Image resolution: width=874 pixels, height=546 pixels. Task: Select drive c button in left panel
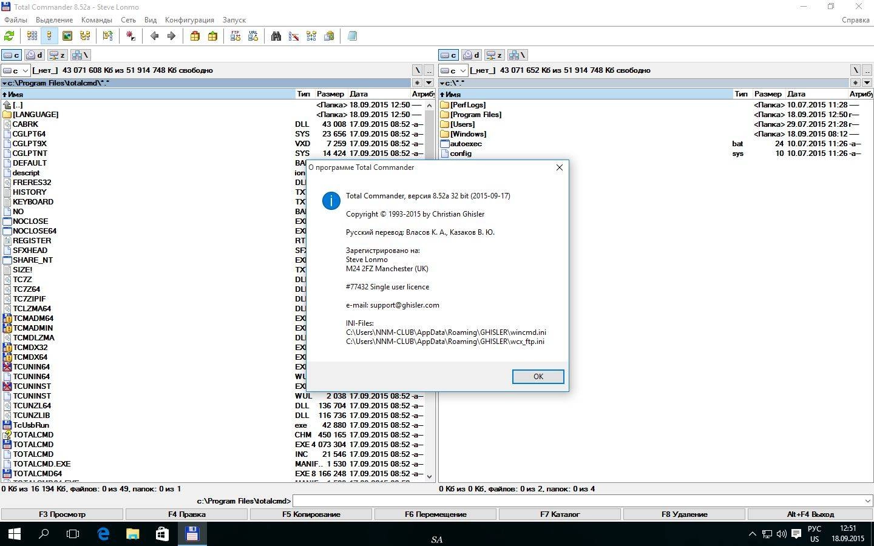[12, 55]
